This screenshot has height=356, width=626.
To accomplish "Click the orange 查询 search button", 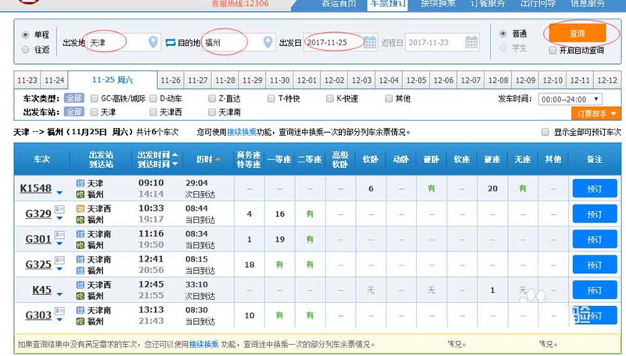I will point(577,34).
